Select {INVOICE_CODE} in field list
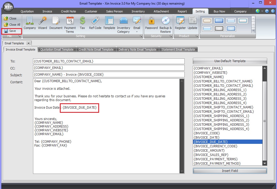The image size is (277, 189). pos(228,133)
